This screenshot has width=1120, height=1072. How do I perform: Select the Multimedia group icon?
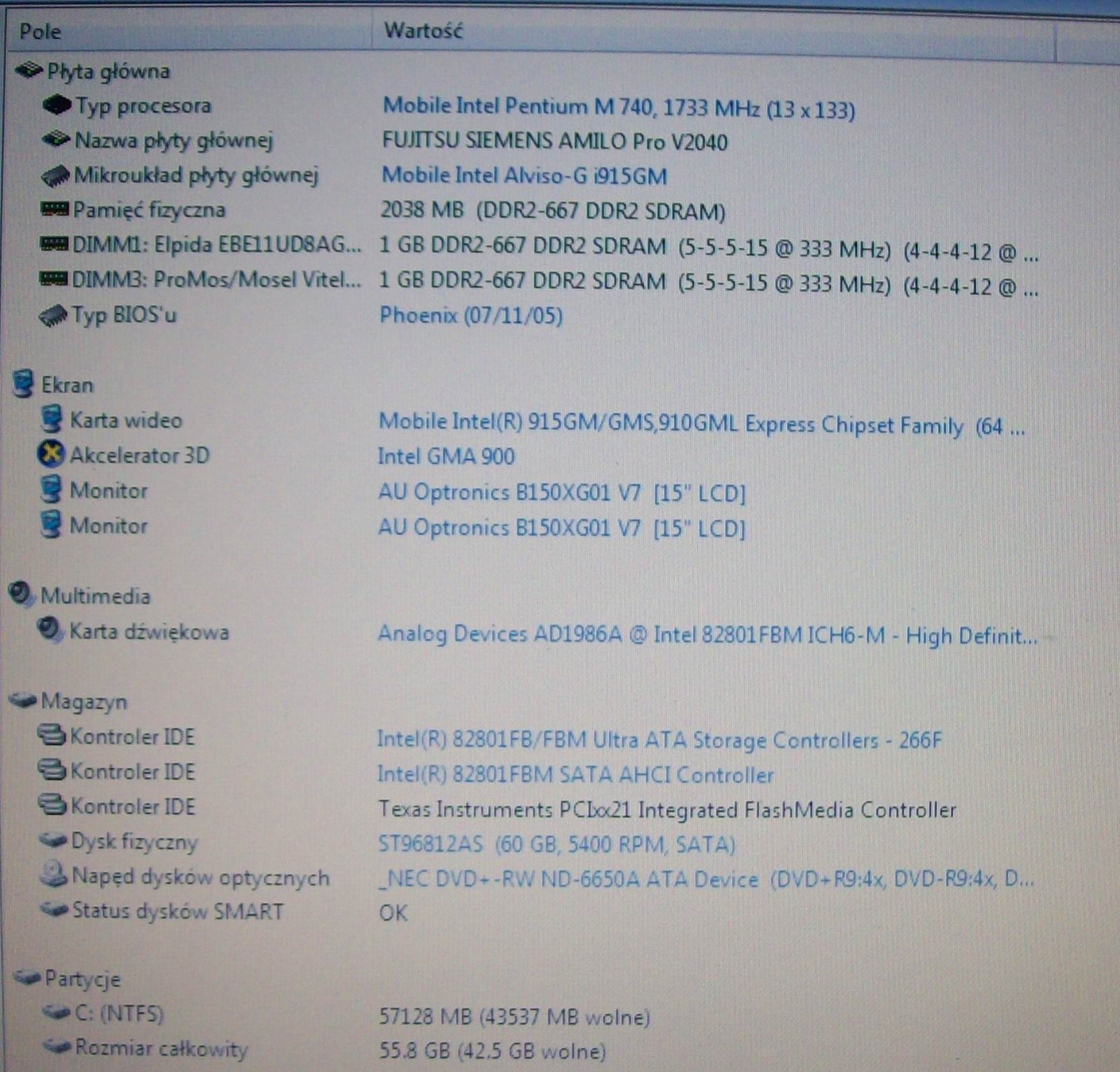[x=22, y=594]
